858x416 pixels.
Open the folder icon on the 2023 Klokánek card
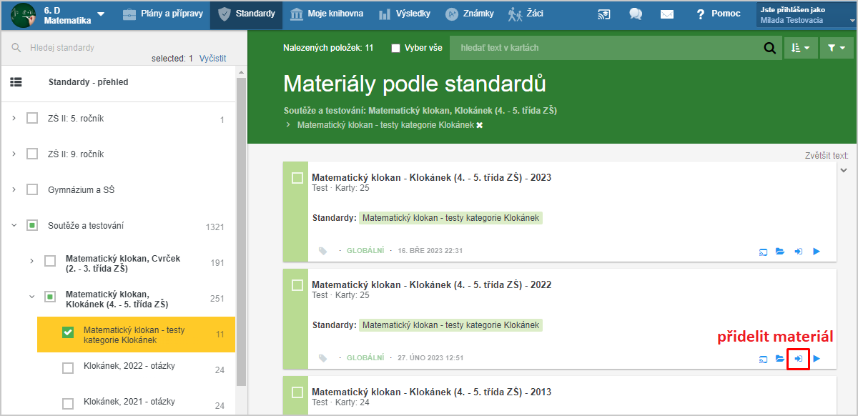(x=780, y=252)
